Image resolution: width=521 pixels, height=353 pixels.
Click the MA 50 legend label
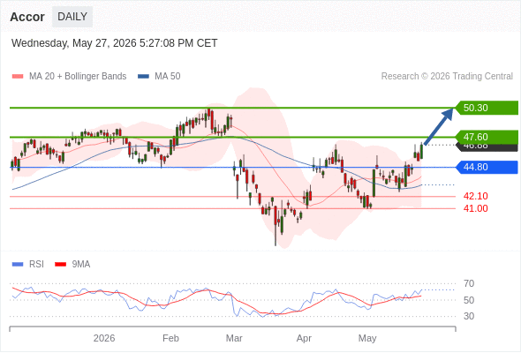coord(168,77)
